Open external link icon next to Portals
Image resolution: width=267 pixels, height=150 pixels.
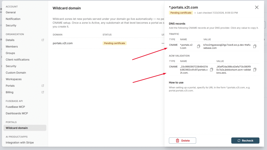pyautogui.click(x=43, y=86)
